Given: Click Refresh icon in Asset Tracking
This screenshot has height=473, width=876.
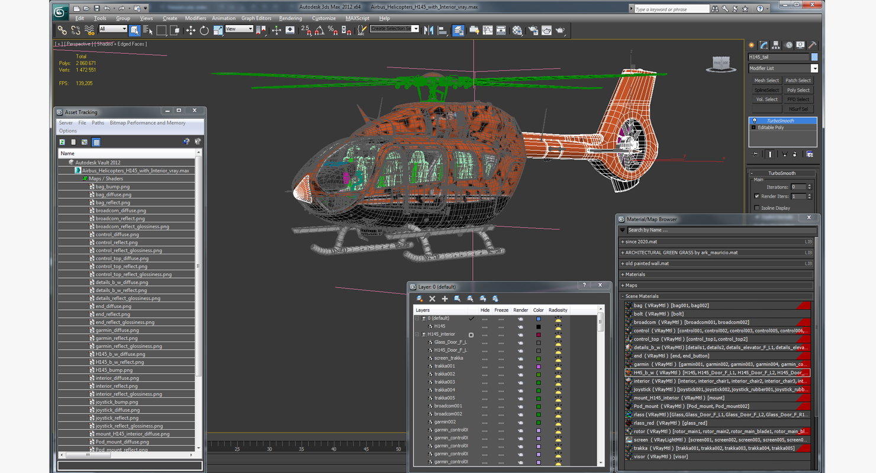Looking at the screenshot, I should pos(62,142).
